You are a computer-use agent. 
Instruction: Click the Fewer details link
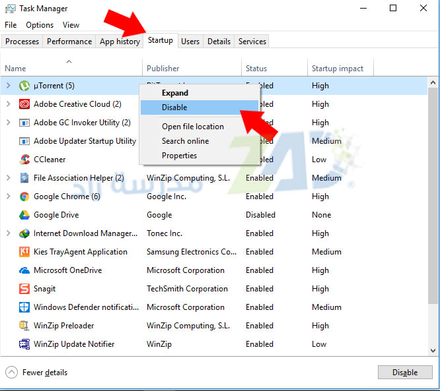45,373
